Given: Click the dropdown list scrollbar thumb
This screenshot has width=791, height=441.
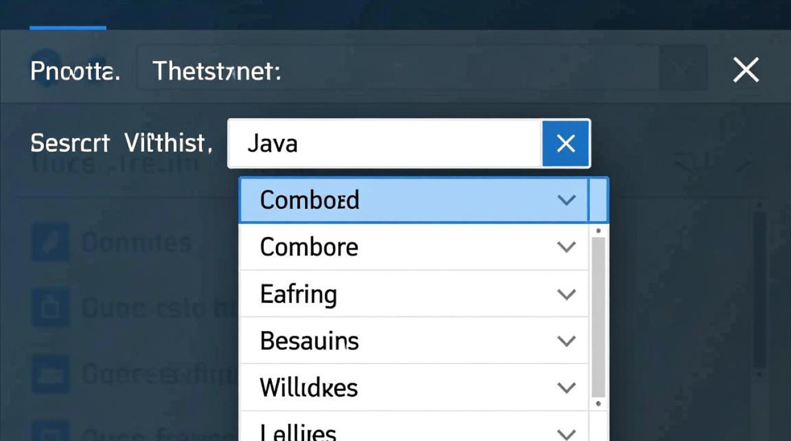Looking at the screenshot, I should 598,316.
